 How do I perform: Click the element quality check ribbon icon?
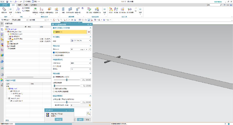[x=89, y=10]
